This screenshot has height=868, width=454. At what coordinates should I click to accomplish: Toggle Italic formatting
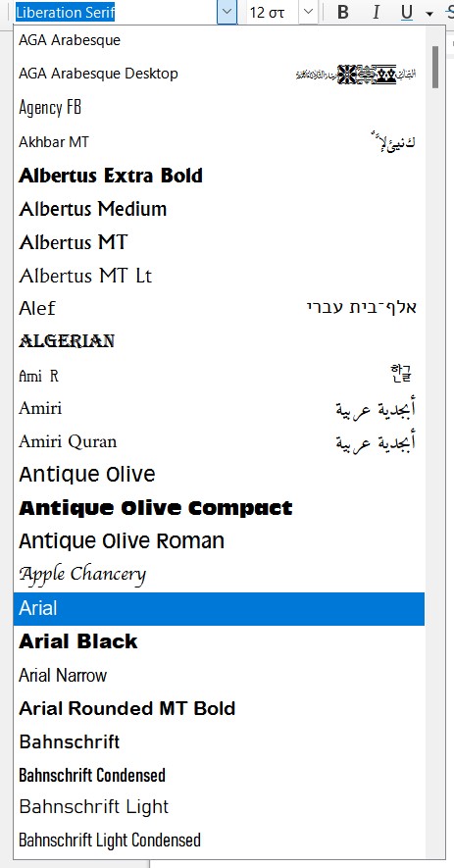pyautogui.click(x=376, y=12)
